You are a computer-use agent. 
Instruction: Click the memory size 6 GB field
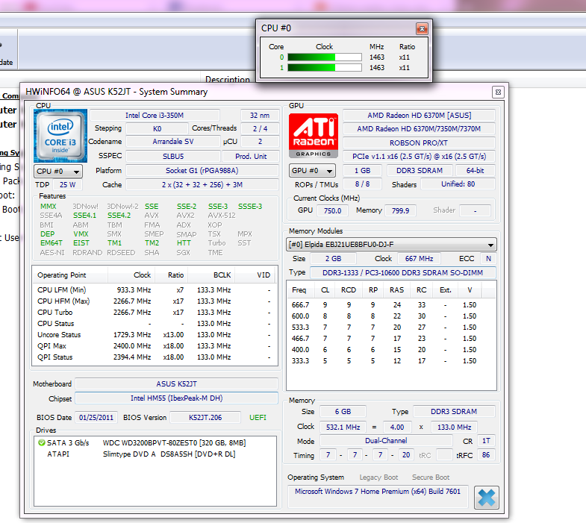tap(343, 412)
